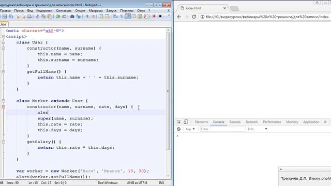Viewport: 331px width, 186px height.
Task: Click the Print icon in Notepad++ toolbar
Action: click(x=29, y=16)
